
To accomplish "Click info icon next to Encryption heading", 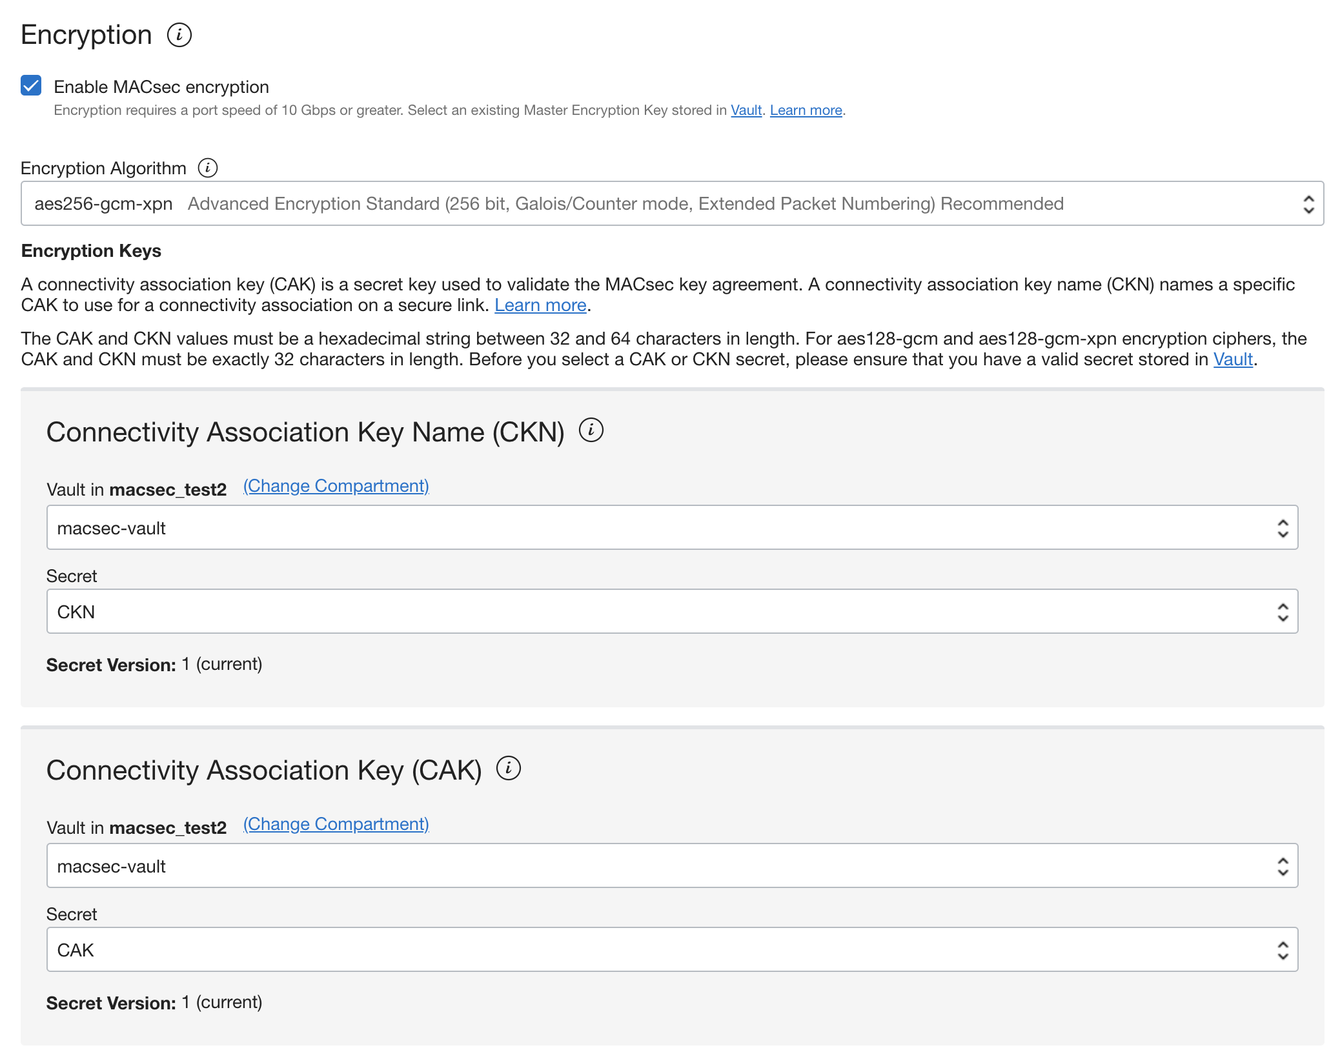I will (179, 35).
